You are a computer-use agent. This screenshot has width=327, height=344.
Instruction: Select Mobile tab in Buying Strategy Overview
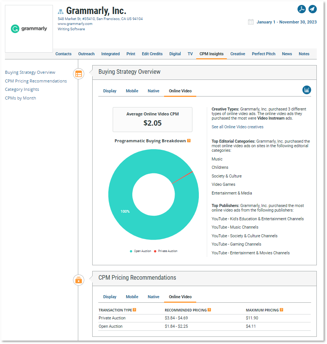pos(132,91)
